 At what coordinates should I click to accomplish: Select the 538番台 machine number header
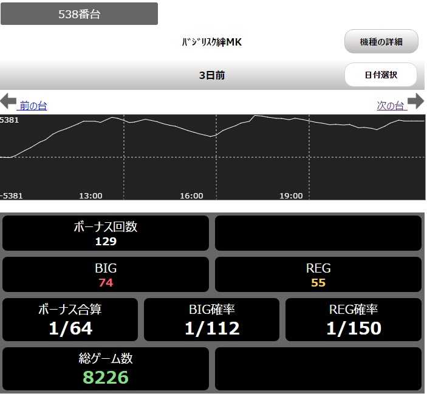click(x=79, y=14)
